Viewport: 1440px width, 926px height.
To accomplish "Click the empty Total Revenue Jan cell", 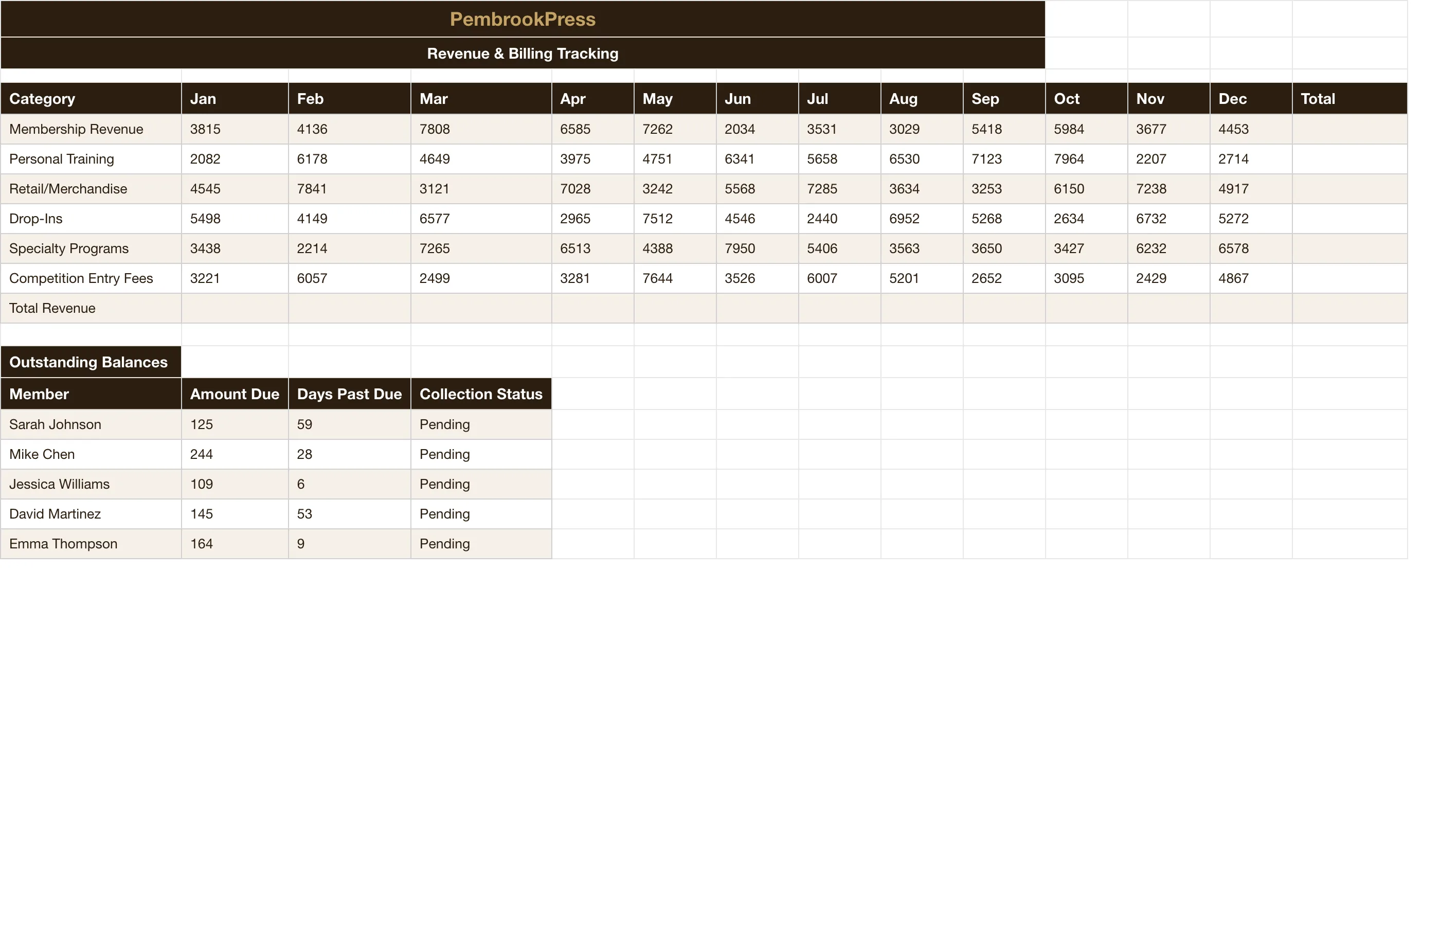I will coord(235,309).
